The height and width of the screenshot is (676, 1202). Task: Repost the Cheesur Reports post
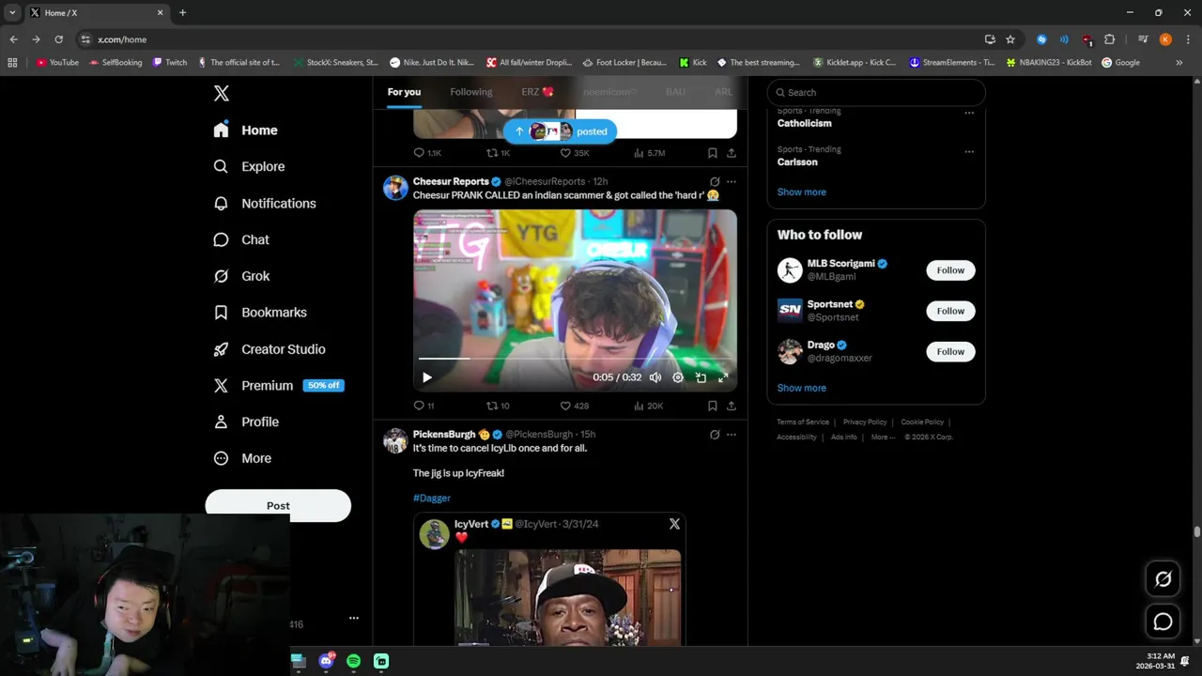pos(498,406)
